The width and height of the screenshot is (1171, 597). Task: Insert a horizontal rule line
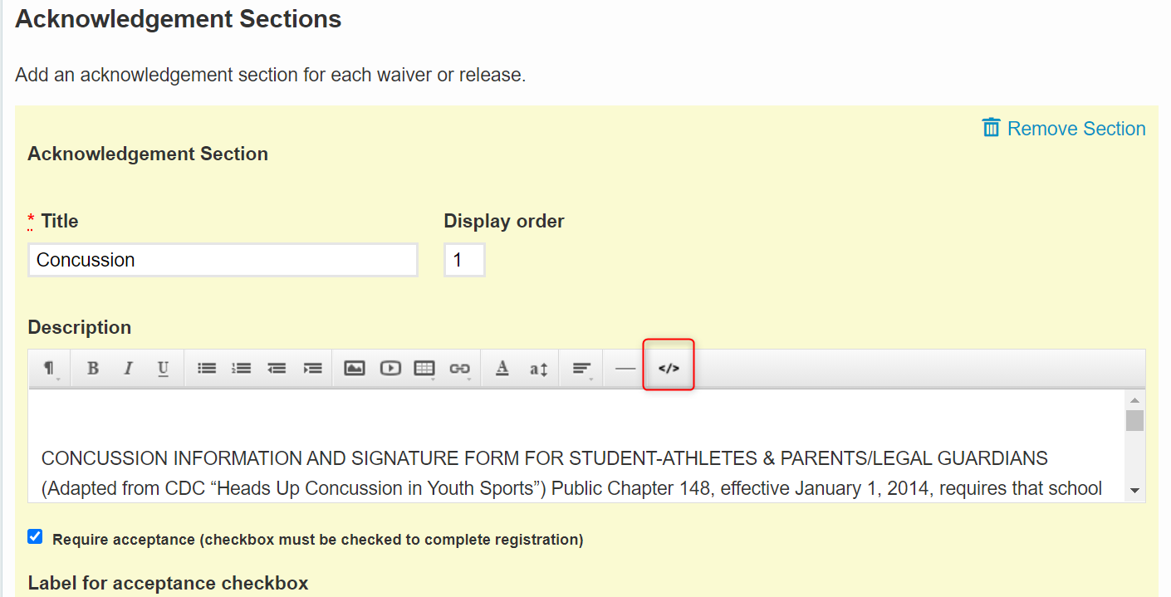coord(625,369)
